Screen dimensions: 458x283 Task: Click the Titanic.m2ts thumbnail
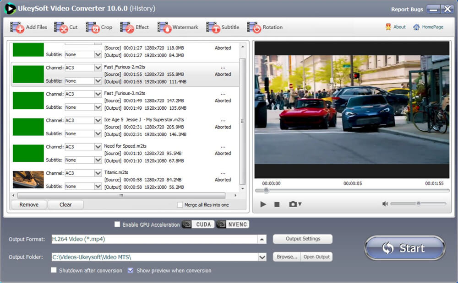tap(28, 180)
